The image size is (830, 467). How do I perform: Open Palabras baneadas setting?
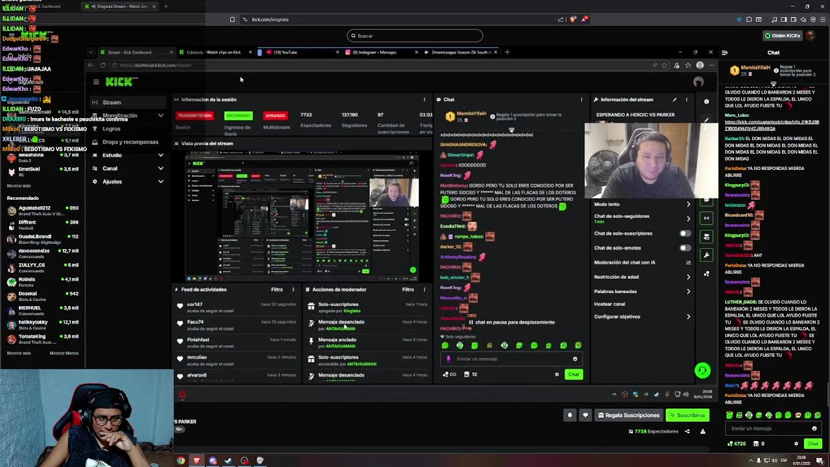(x=642, y=291)
